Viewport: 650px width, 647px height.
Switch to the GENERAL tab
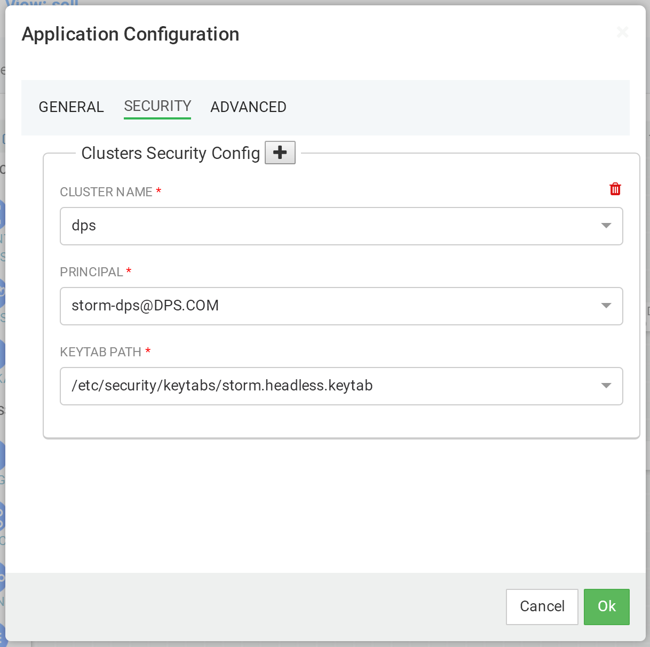(71, 107)
